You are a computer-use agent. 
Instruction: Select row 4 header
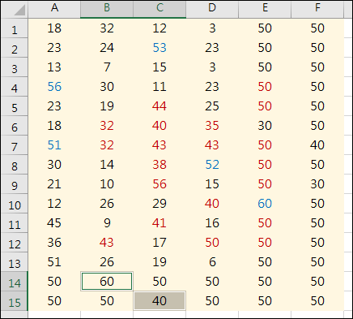[x=15, y=87]
